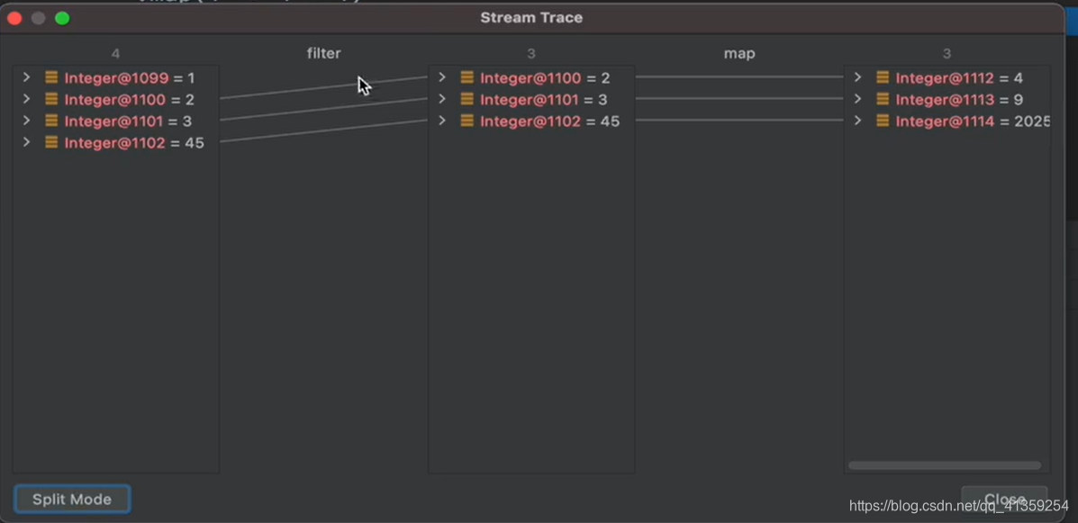The image size is (1078, 523).
Task: Click the horizontal scrollbar under the map results
Action: (x=945, y=465)
